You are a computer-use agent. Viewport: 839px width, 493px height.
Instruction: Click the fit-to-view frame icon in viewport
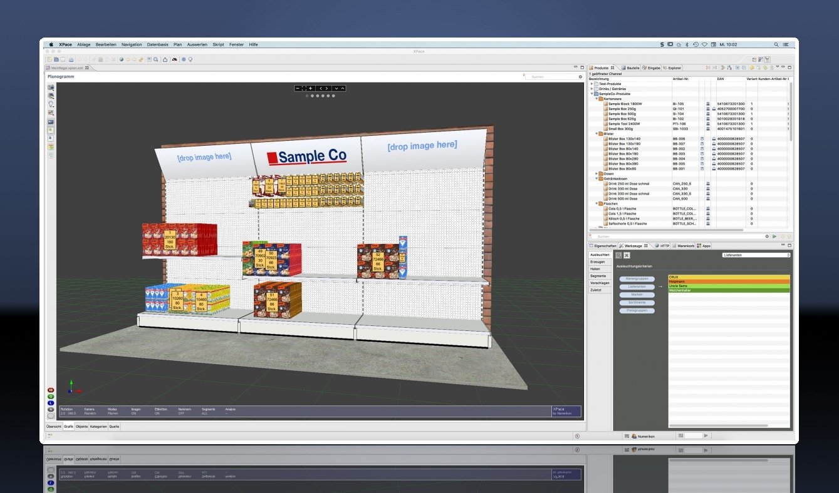tap(304, 88)
